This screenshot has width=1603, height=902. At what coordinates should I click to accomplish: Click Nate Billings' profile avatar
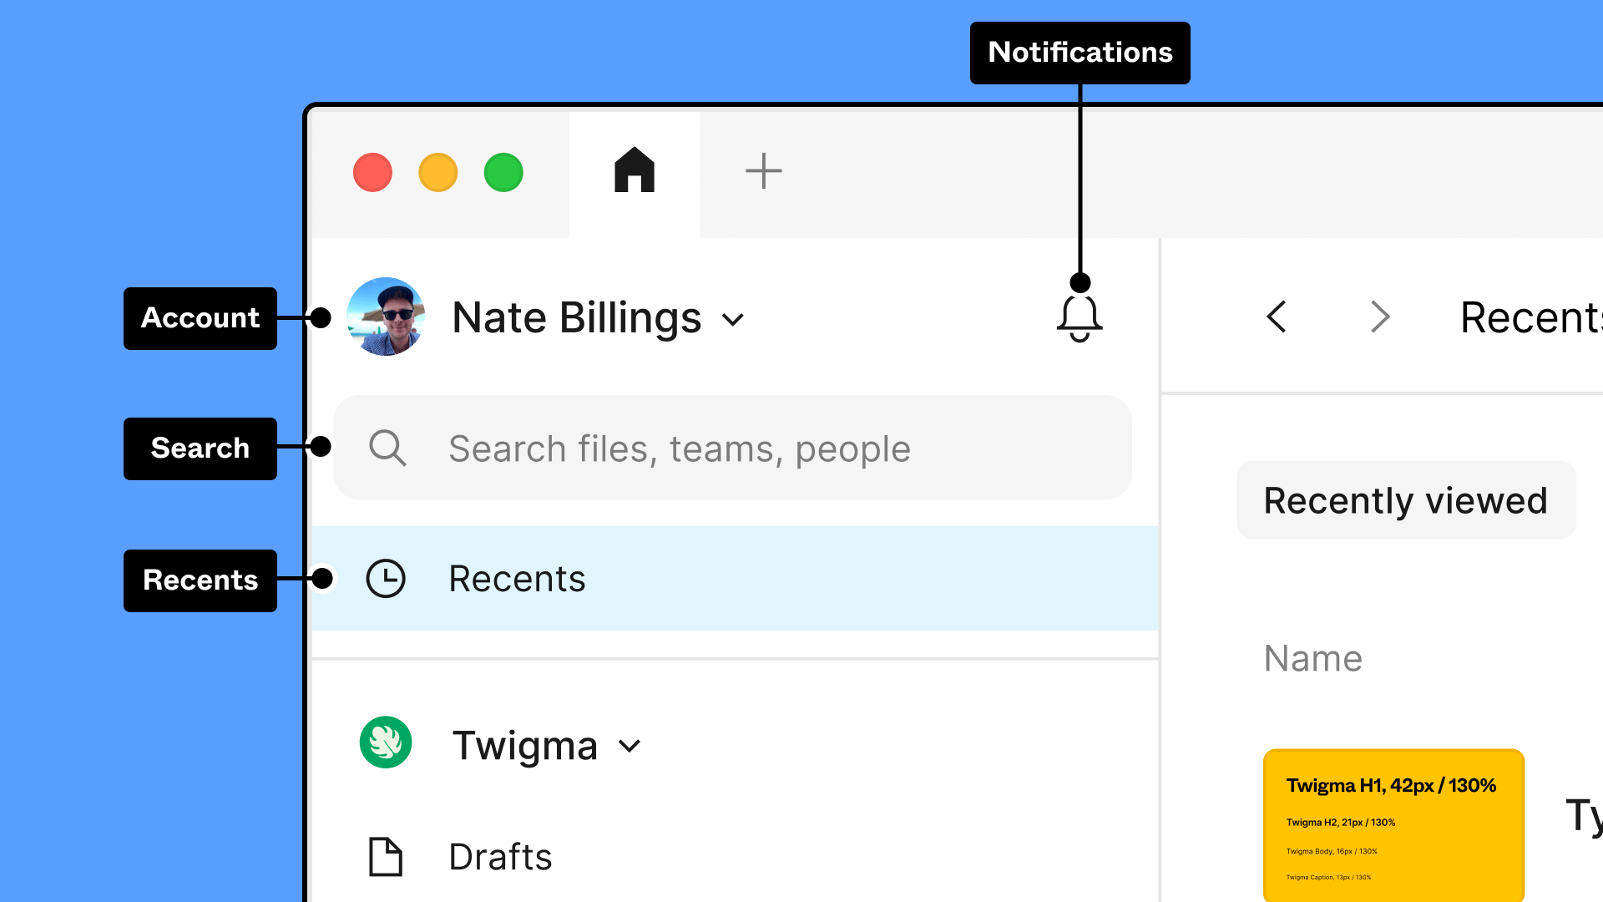point(385,317)
